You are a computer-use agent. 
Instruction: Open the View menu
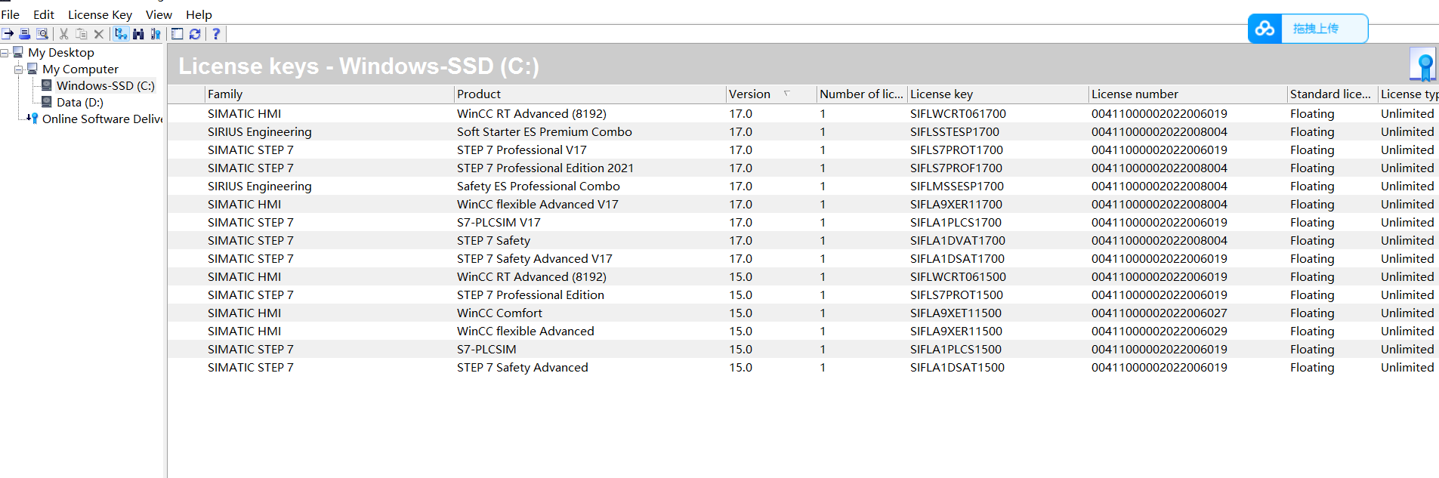click(159, 14)
